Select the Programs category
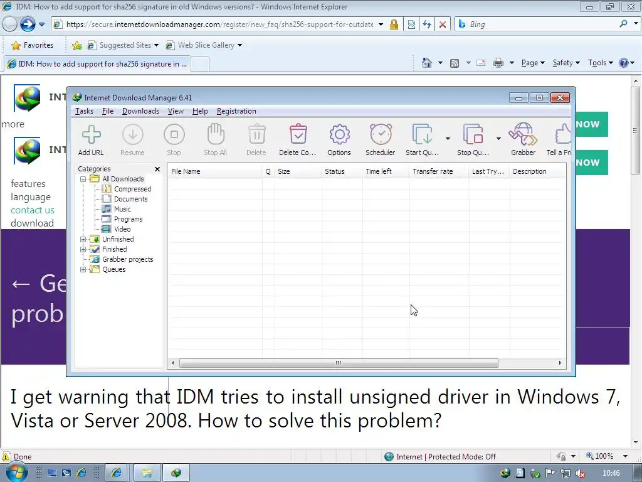642x482 pixels. (x=128, y=219)
